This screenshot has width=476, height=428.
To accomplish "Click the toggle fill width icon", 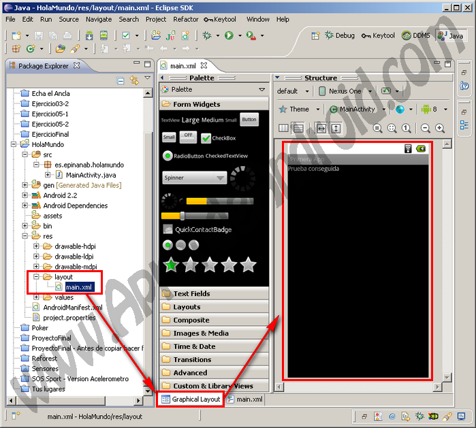I will click(x=321, y=129).
